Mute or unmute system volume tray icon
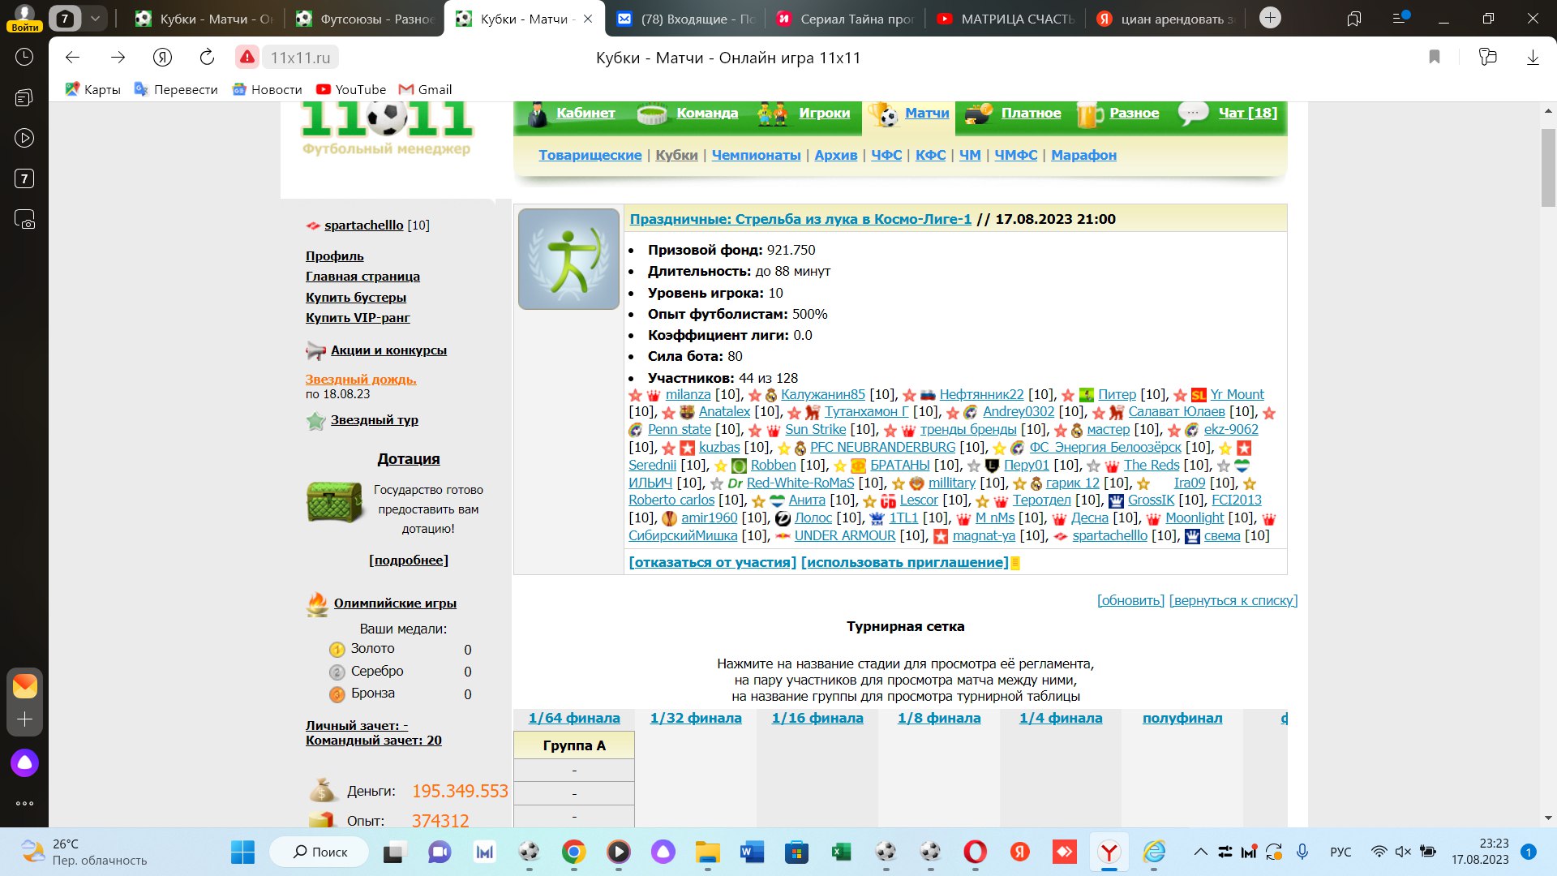Image resolution: width=1557 pixels, height=876 pixels. click(x=1403, y=852)
